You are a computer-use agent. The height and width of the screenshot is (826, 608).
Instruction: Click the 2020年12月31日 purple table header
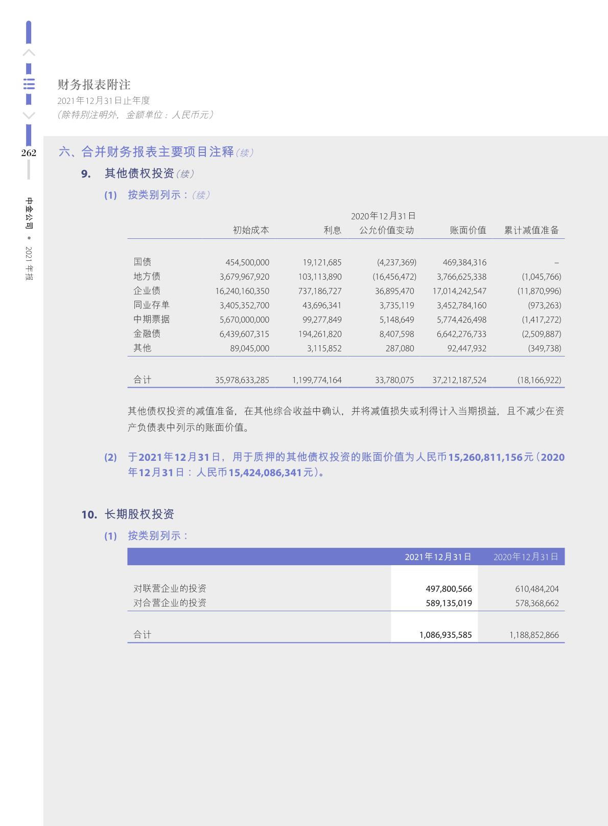coord(526,557)
